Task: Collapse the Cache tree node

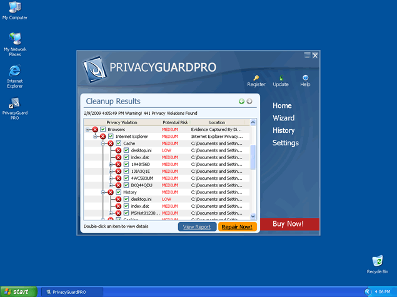Action: tap(103, 144)
